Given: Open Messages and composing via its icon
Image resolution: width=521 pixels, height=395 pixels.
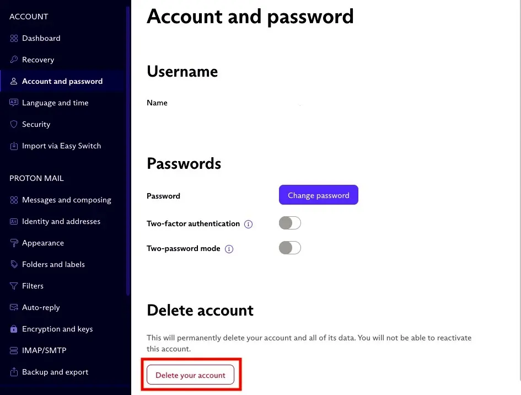Looking at the screenshot, I should (x=13, y=200).
